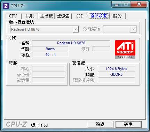Click the empty 記憶體 clock field
The height and width of the screenshot is (132, 150).
point(48,80)
